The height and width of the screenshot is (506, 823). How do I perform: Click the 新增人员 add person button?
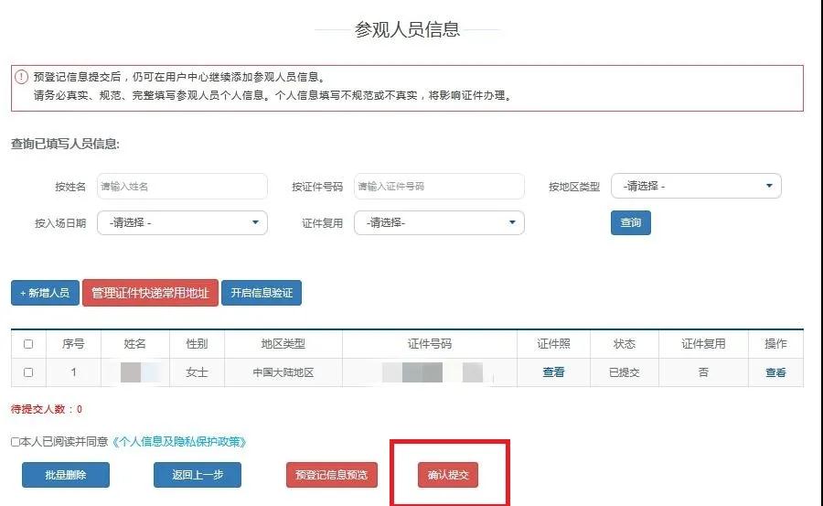[45, 293]
